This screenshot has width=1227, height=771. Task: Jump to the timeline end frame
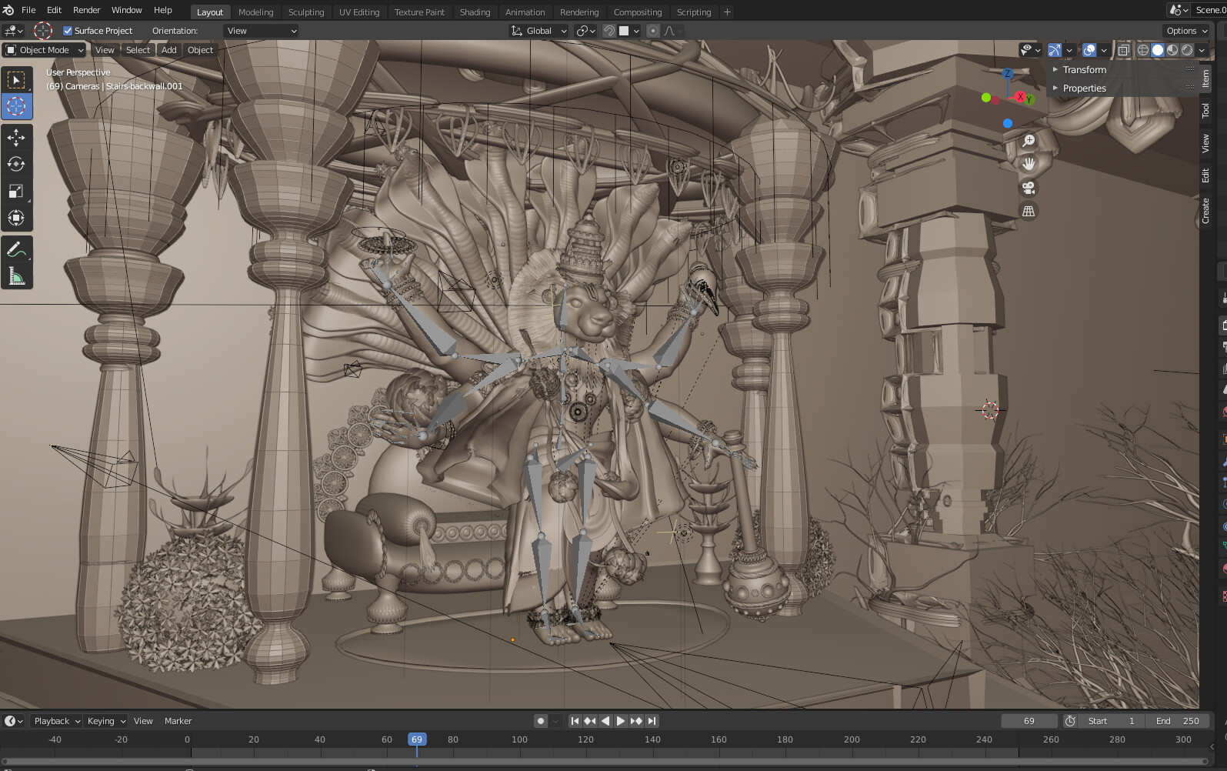pyautogui.click(x=652, y=721)
